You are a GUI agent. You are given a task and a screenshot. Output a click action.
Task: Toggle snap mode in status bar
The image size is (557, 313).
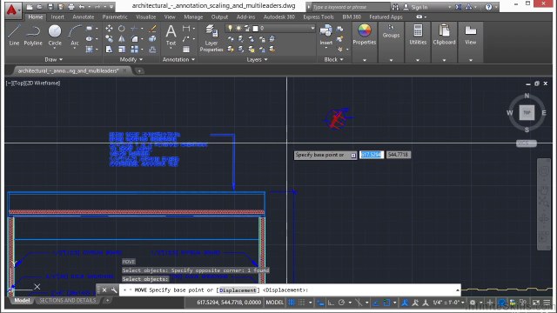[301, 303]
